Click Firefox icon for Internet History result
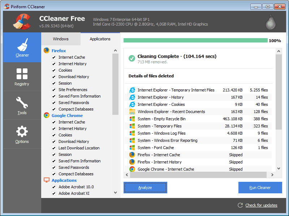This screenshot has width=289, height=216. point(132,162)
